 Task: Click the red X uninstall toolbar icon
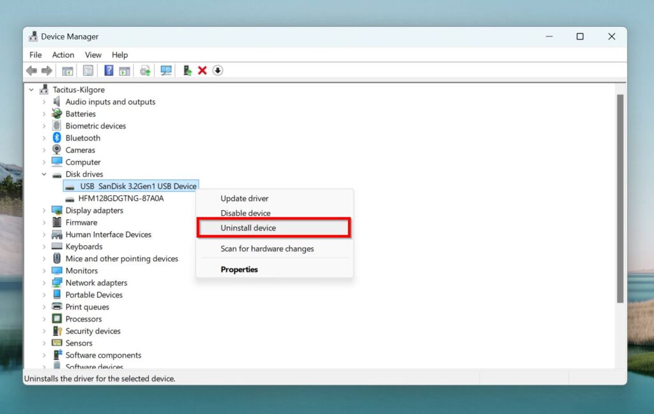pos(202,70)
